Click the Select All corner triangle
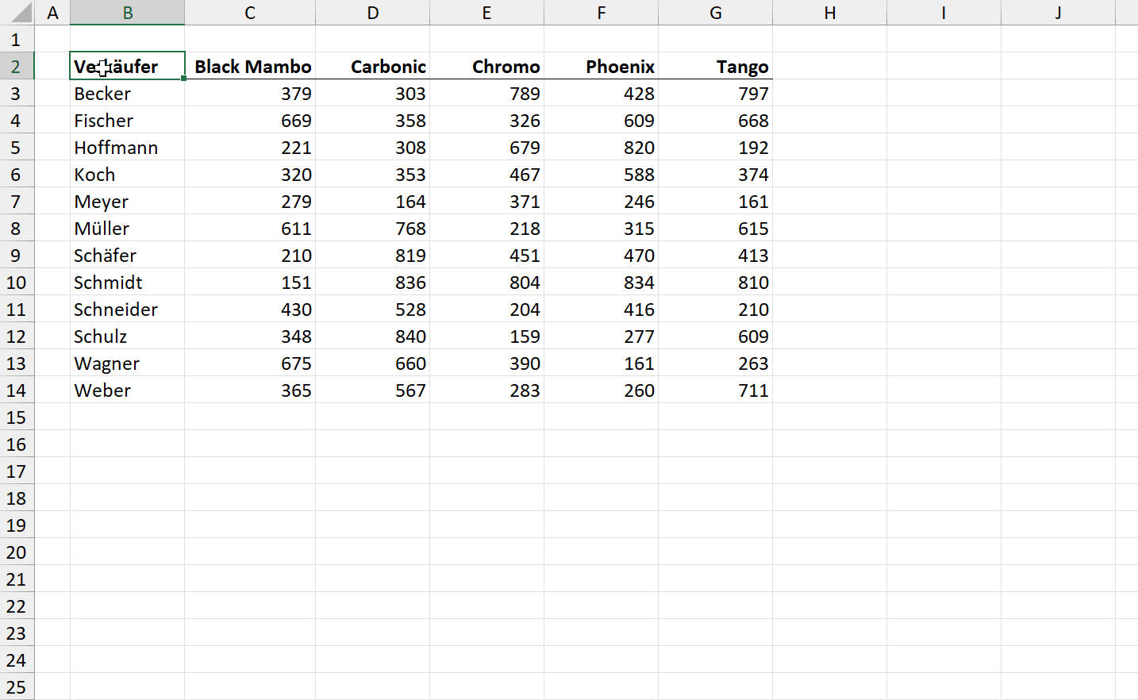The width and height of the screenshot is (1138, 700). tap(17, 13)
